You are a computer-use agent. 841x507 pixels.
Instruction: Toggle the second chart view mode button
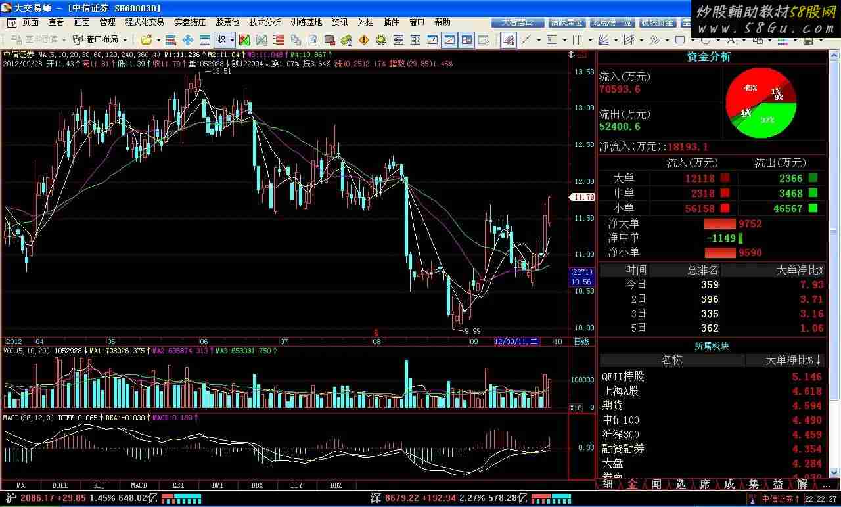(450, 39)
